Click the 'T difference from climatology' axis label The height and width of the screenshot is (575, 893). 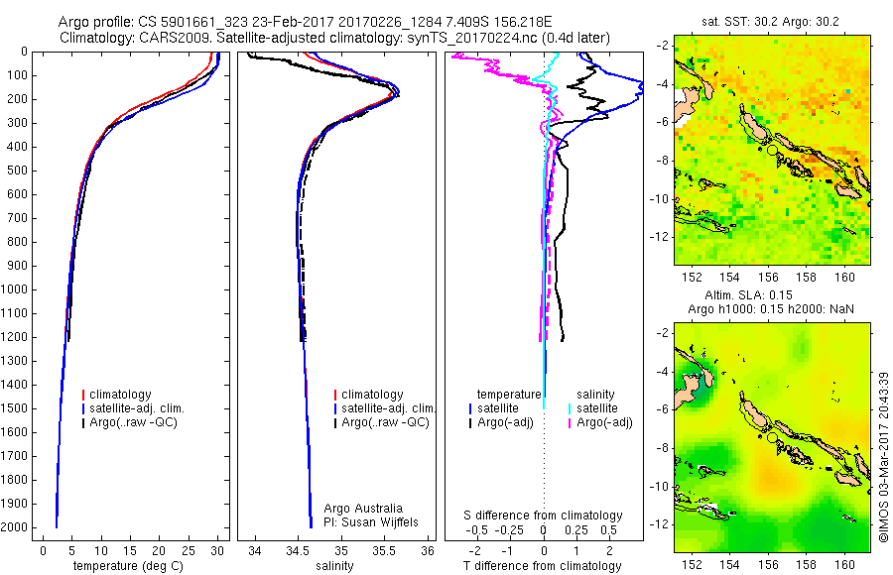click(542, 566)
